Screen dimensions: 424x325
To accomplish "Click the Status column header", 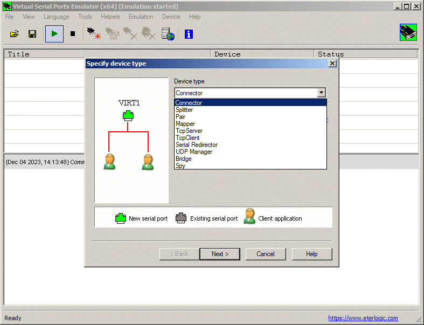I will [x=330, y=54].
